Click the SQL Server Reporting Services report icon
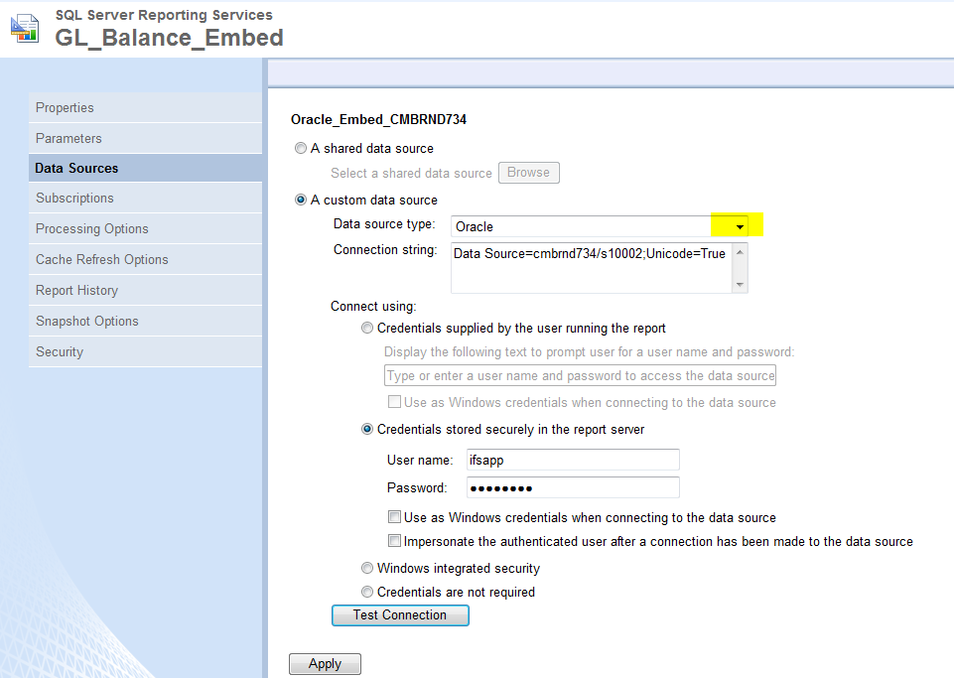The width and height of the screenshot is (954, 678). pos(24,28)
